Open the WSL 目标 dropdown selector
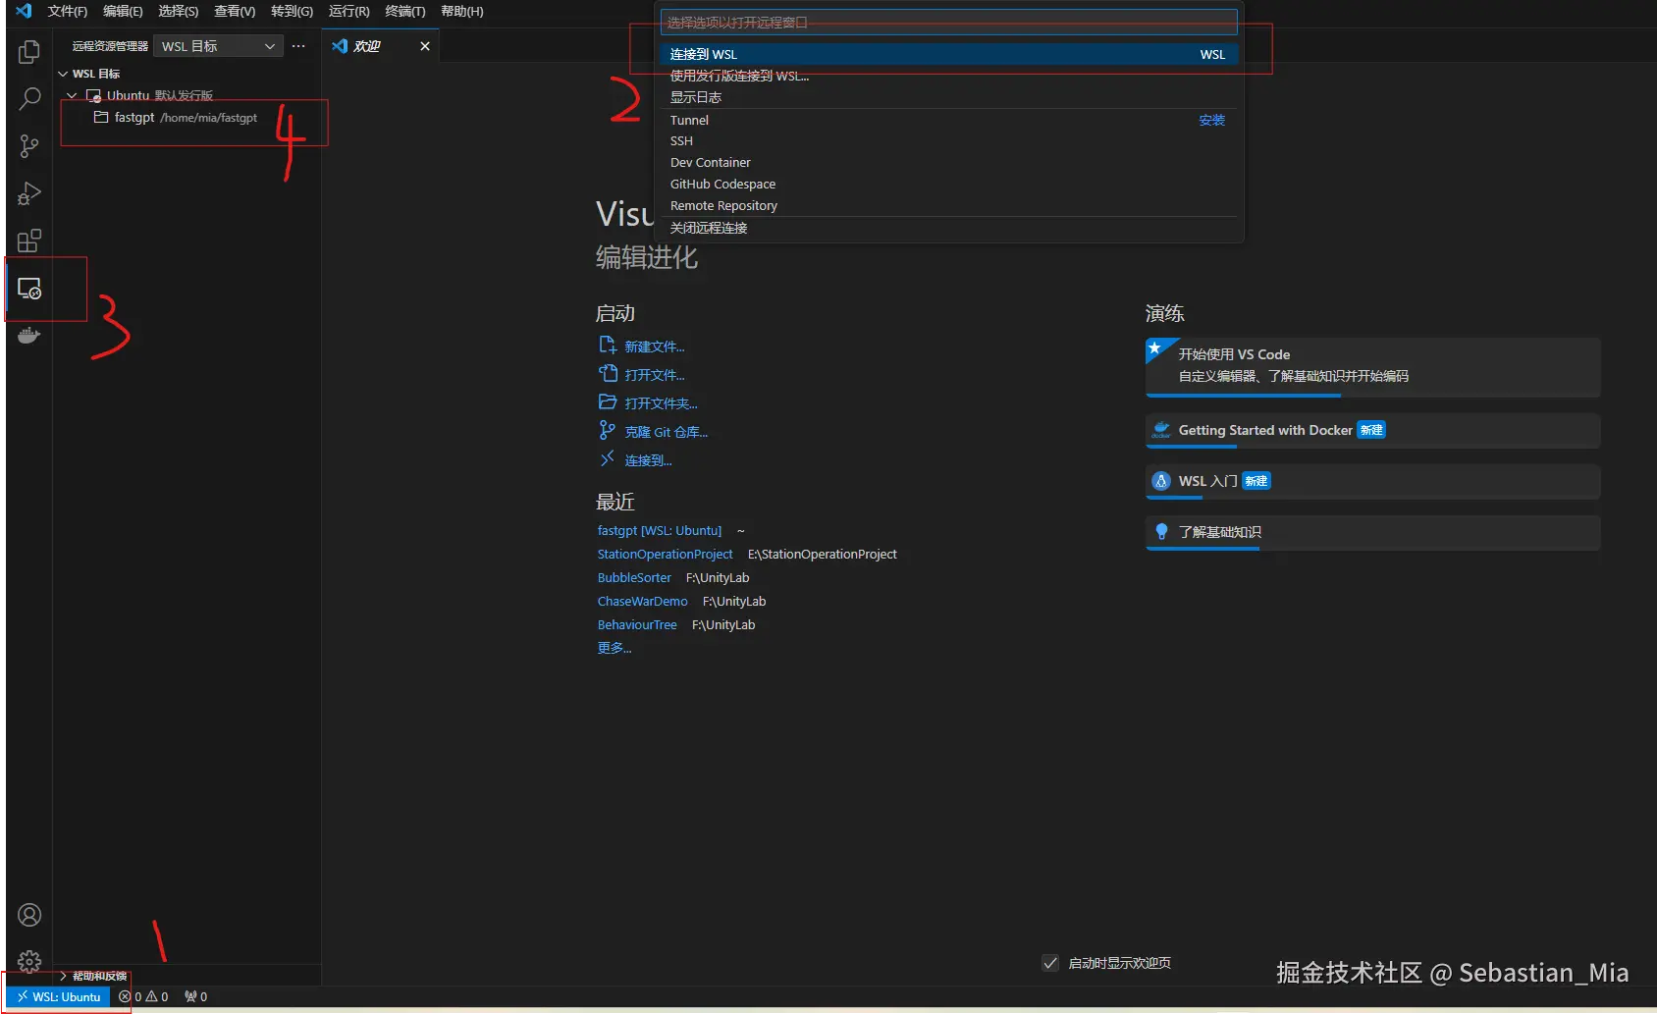1657x1014 pixels. (x=217, y=45)
